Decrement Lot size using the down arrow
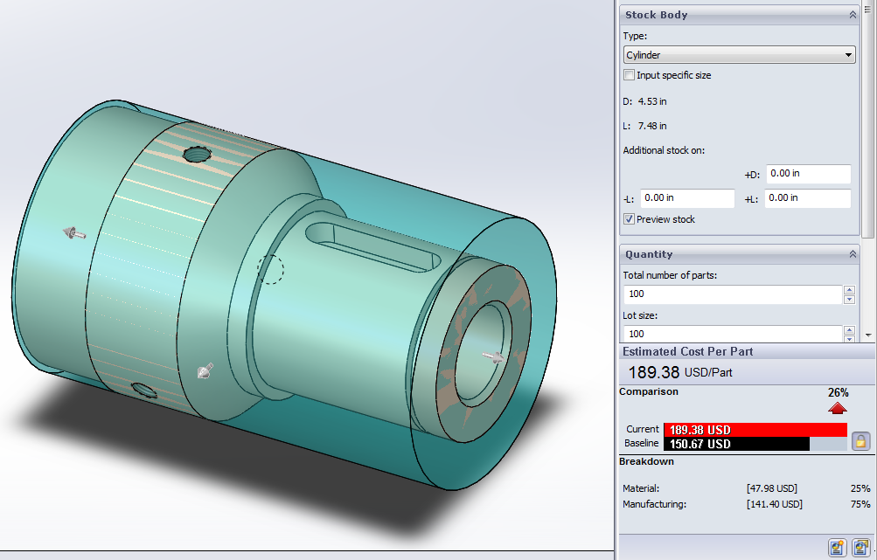Viewport: 877px width, 560px height. click(x=848, y=338)
